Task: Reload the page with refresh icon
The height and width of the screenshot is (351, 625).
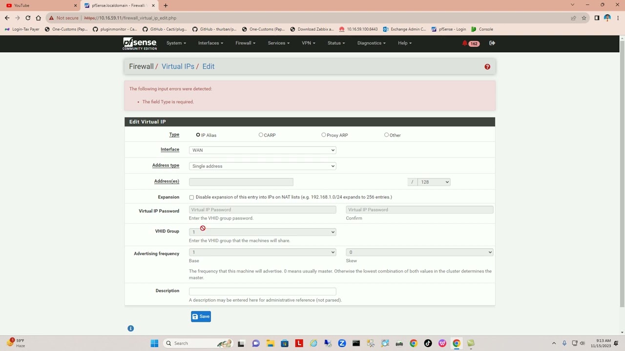Action: 28,18
